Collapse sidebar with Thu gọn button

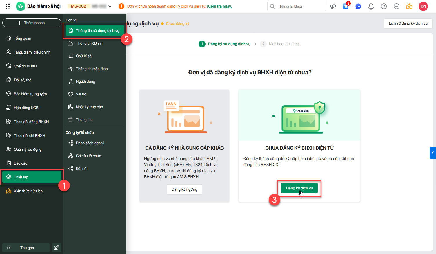(26, 248)
